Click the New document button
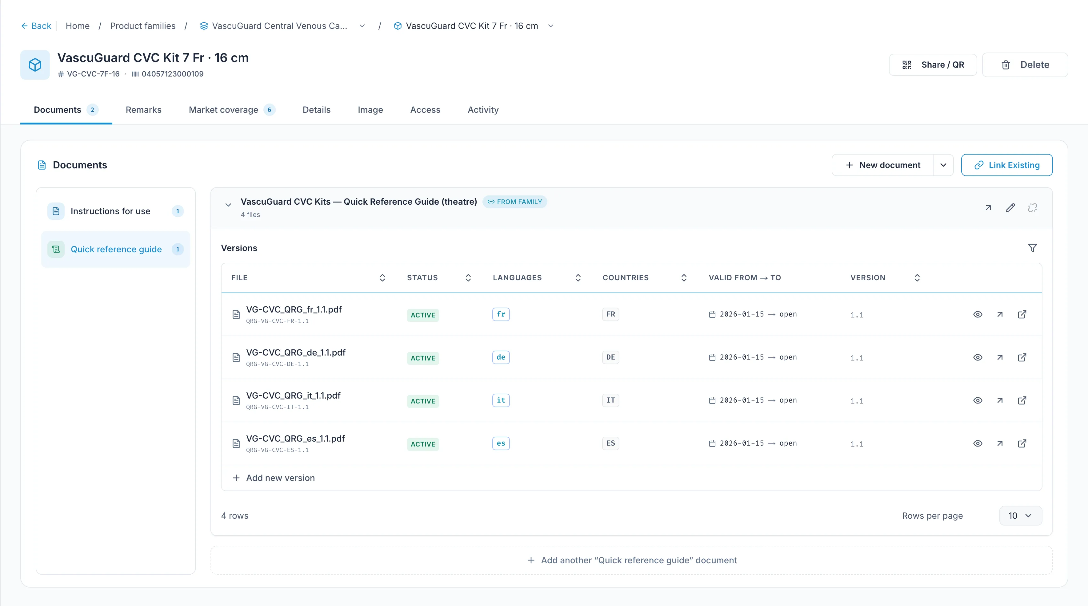The image size is (1088, 606). [883, 165]
